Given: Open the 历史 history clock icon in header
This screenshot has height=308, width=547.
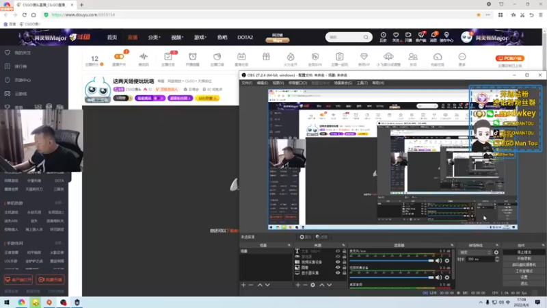Looking at the screenshot, I should tap(383, 35).
